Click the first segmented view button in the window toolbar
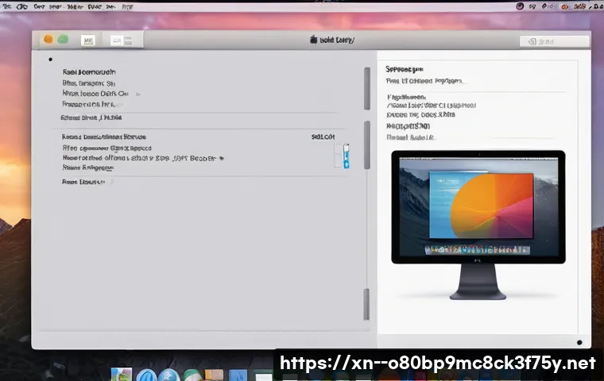Screen dimensions: 604x381 [87, 40]
